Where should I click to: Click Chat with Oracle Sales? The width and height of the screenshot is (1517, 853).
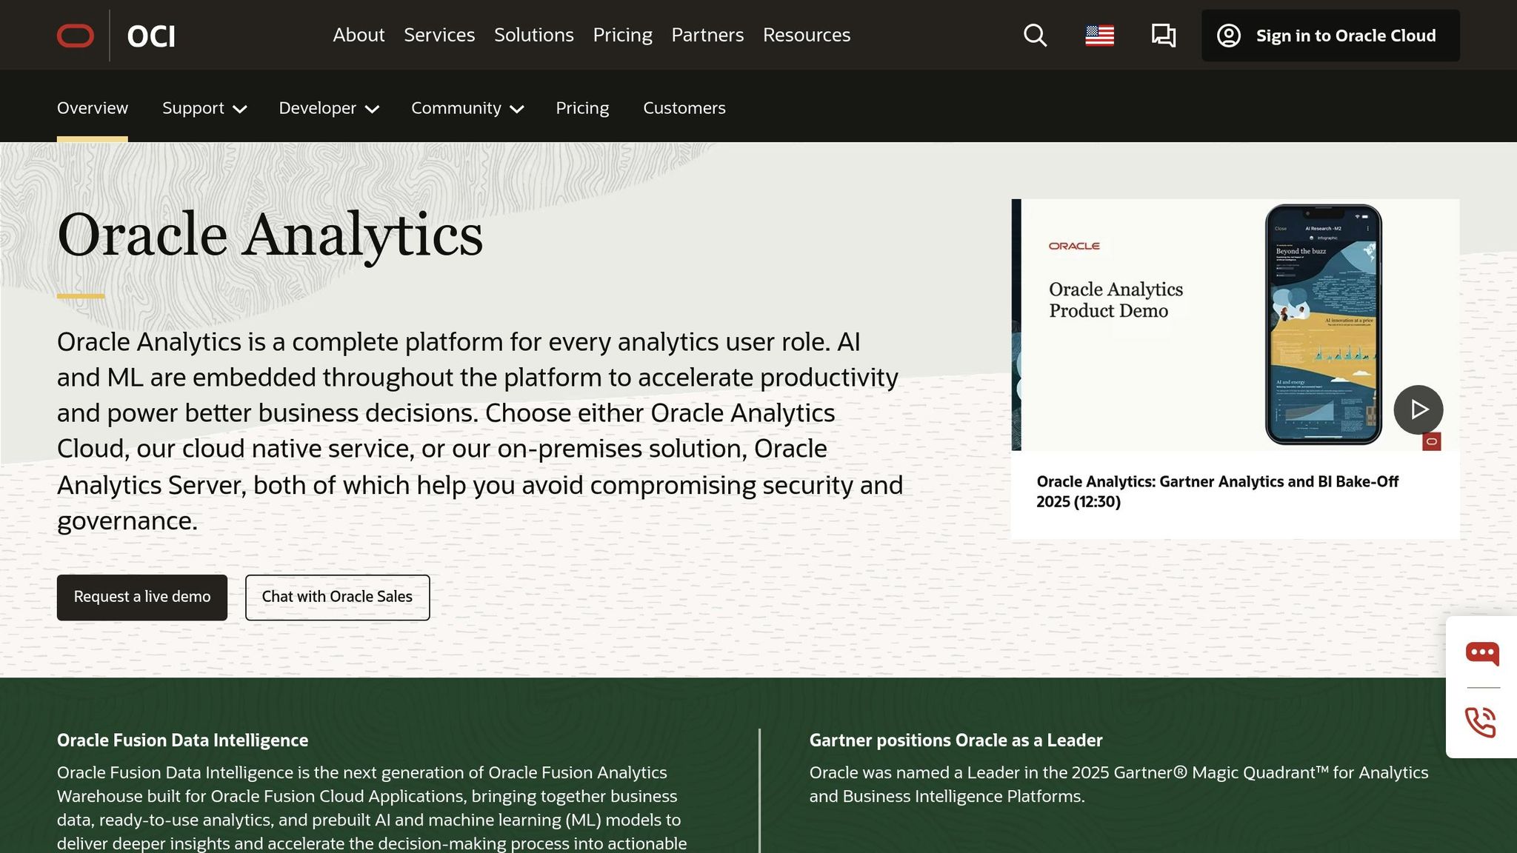click(x=337, y=597)
